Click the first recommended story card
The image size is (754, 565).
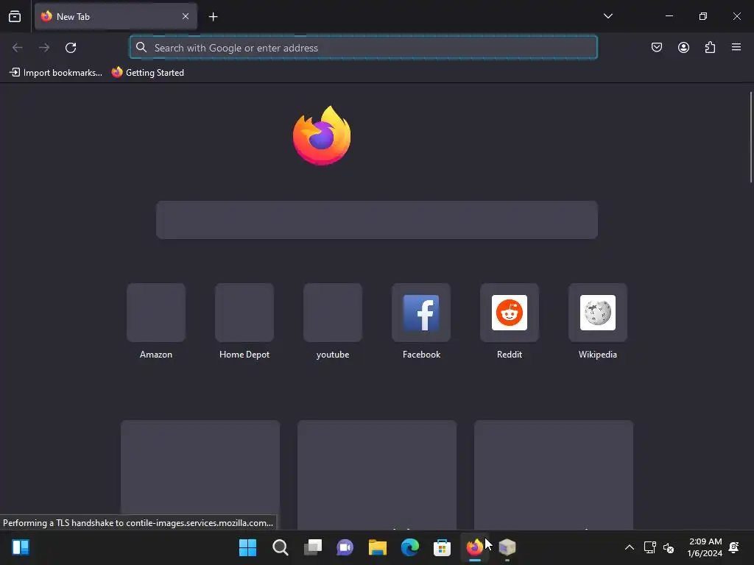(200, 475)
